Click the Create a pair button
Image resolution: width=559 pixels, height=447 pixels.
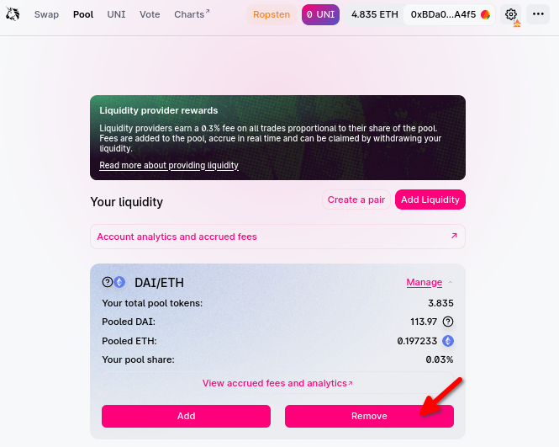click(x=356, y=200)
